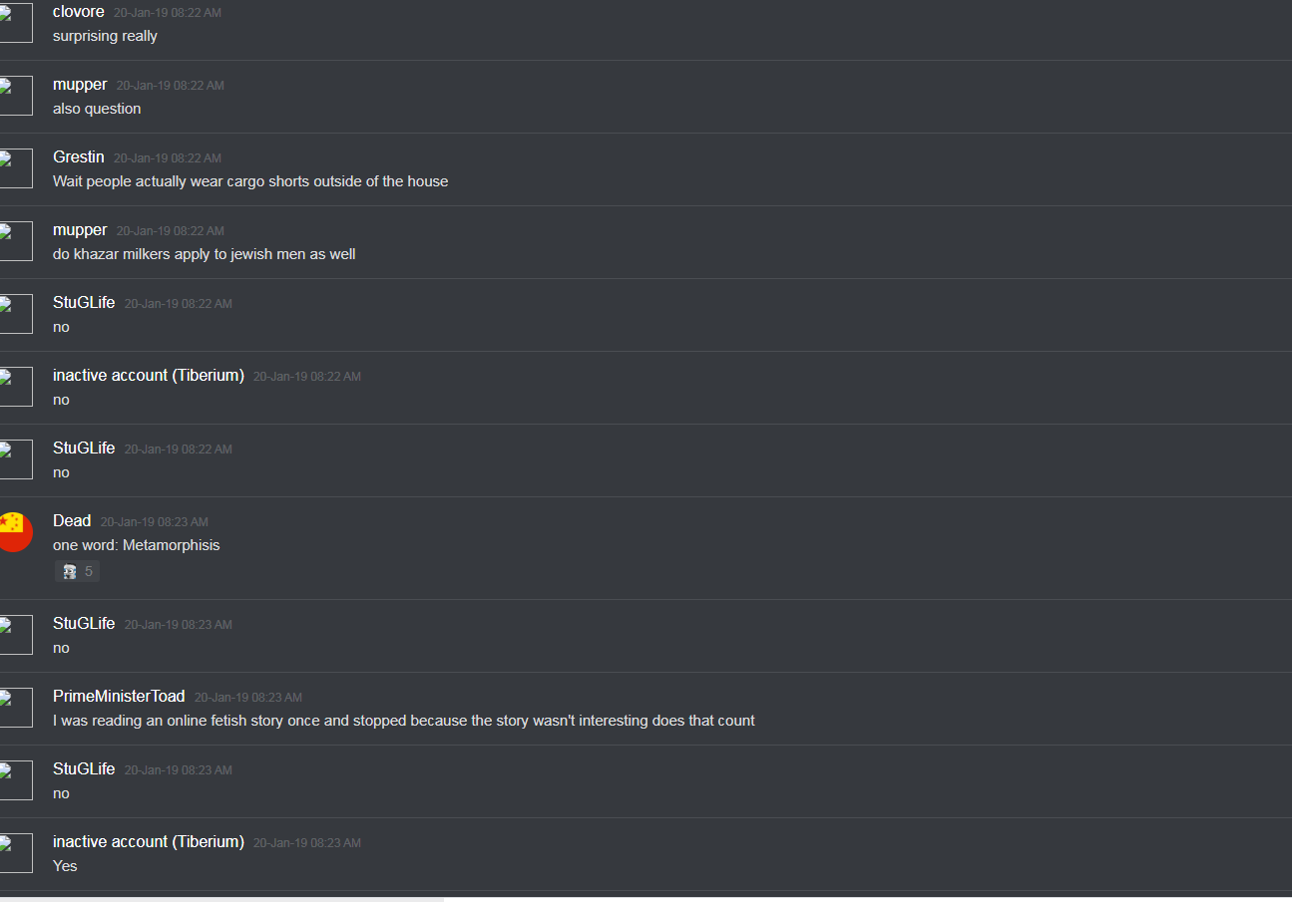This screenshot has height=902, width=1292.
Task: Select the Dead username
Action: 72,521
